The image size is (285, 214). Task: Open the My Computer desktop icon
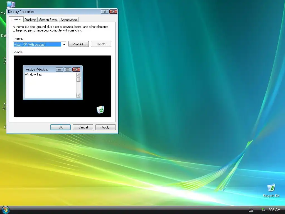tap(11, 4)
